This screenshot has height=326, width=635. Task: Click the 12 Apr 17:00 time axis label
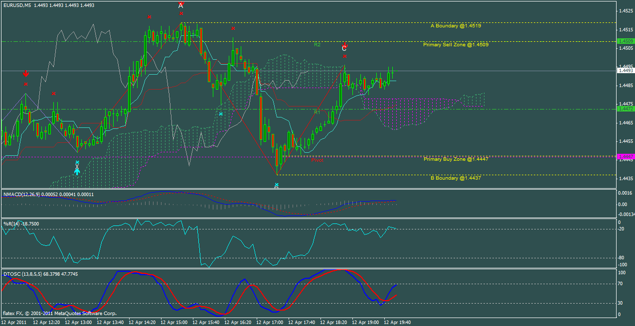(x=269, y=322)
